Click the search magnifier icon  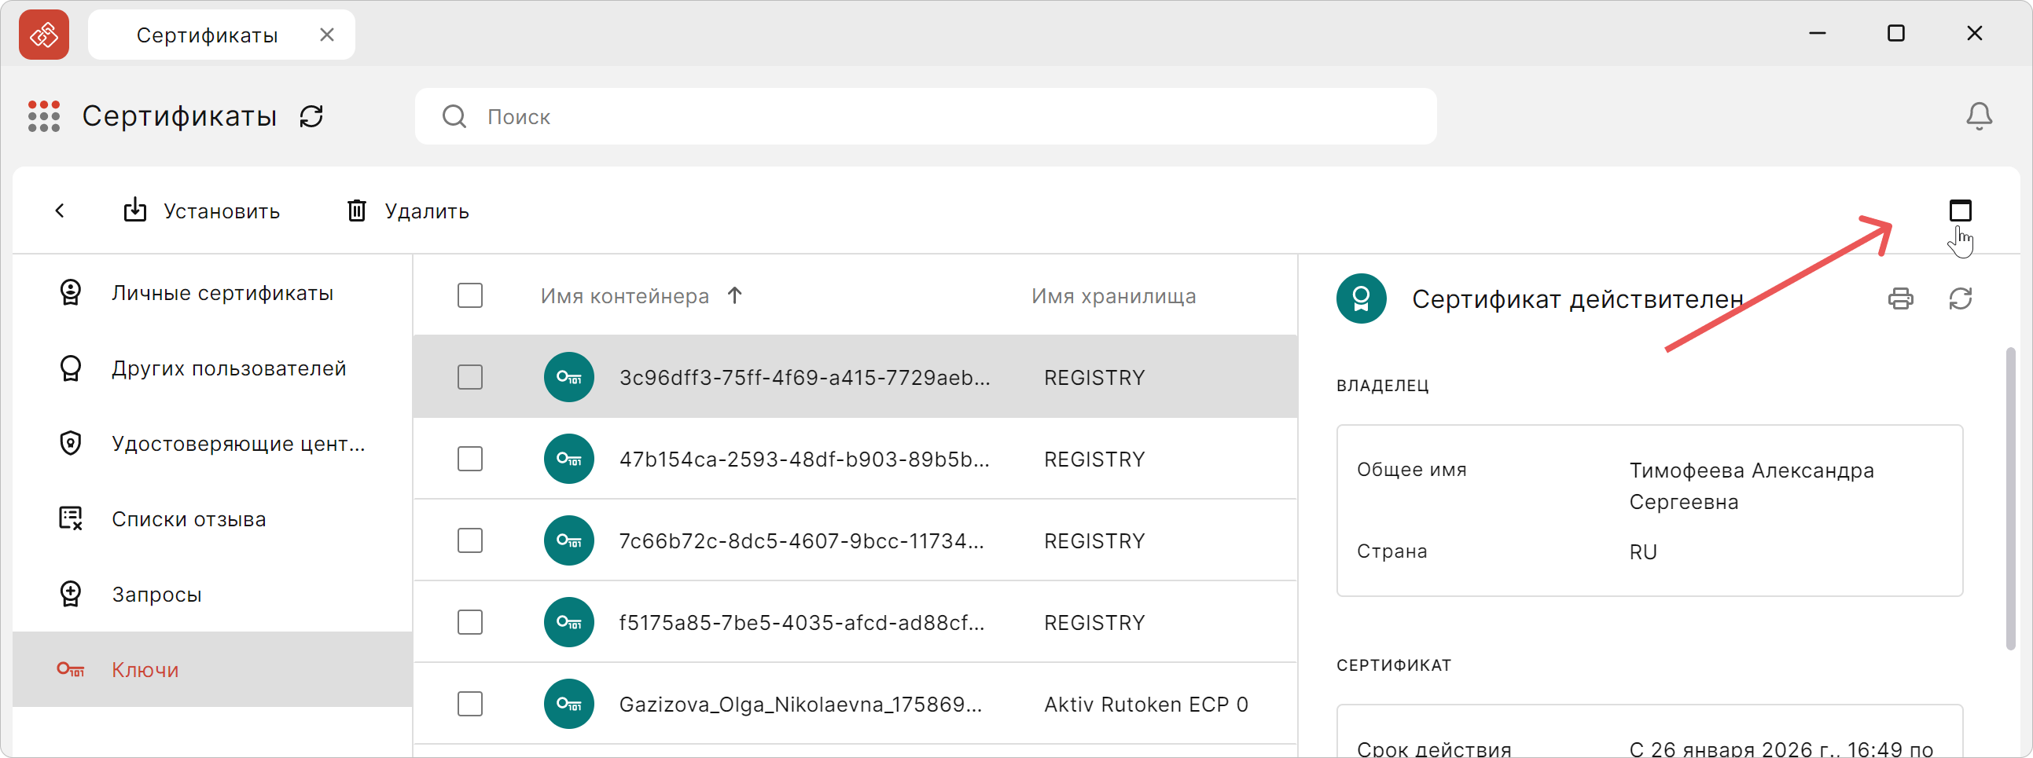tap(454, 116)
